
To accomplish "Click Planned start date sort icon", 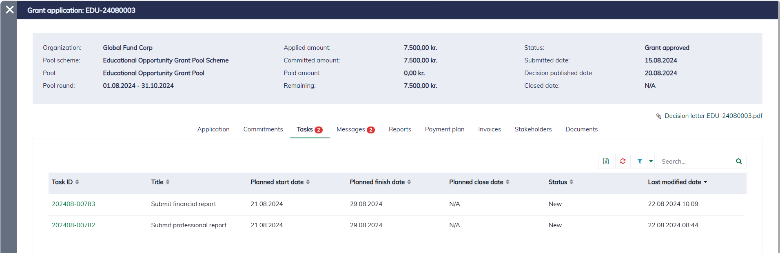I will (308, 182).
